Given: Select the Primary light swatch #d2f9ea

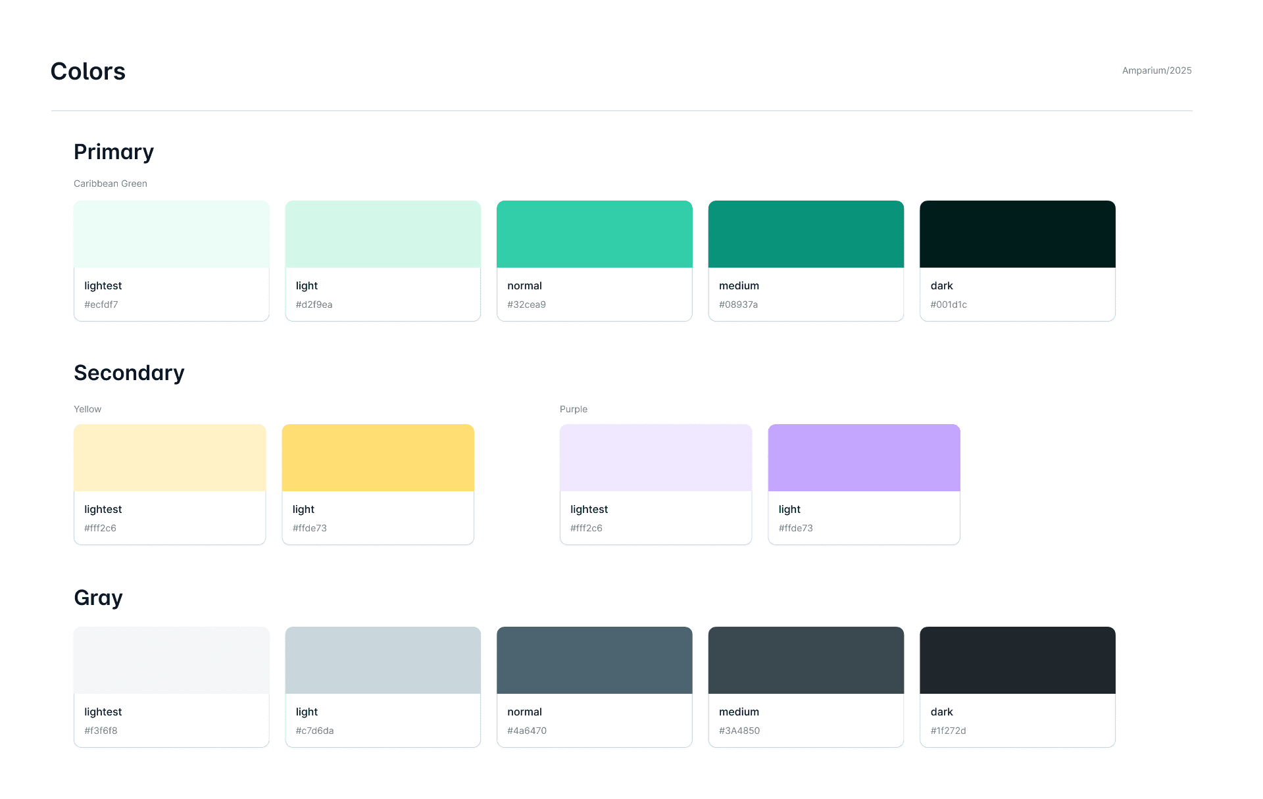Looking at the screenshot, I should click(383, 235).
